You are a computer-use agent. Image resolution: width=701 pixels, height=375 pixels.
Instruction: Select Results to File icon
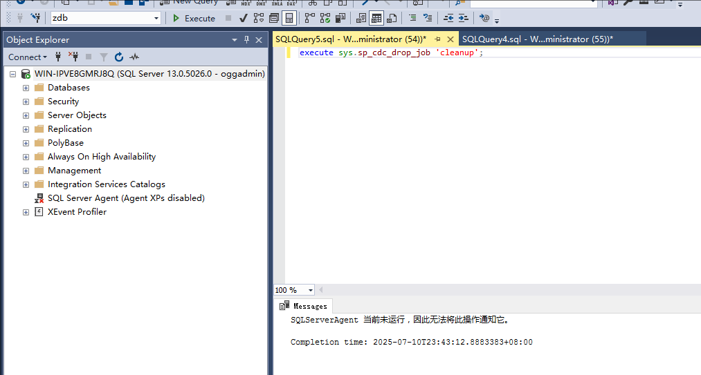coord(392,19)
